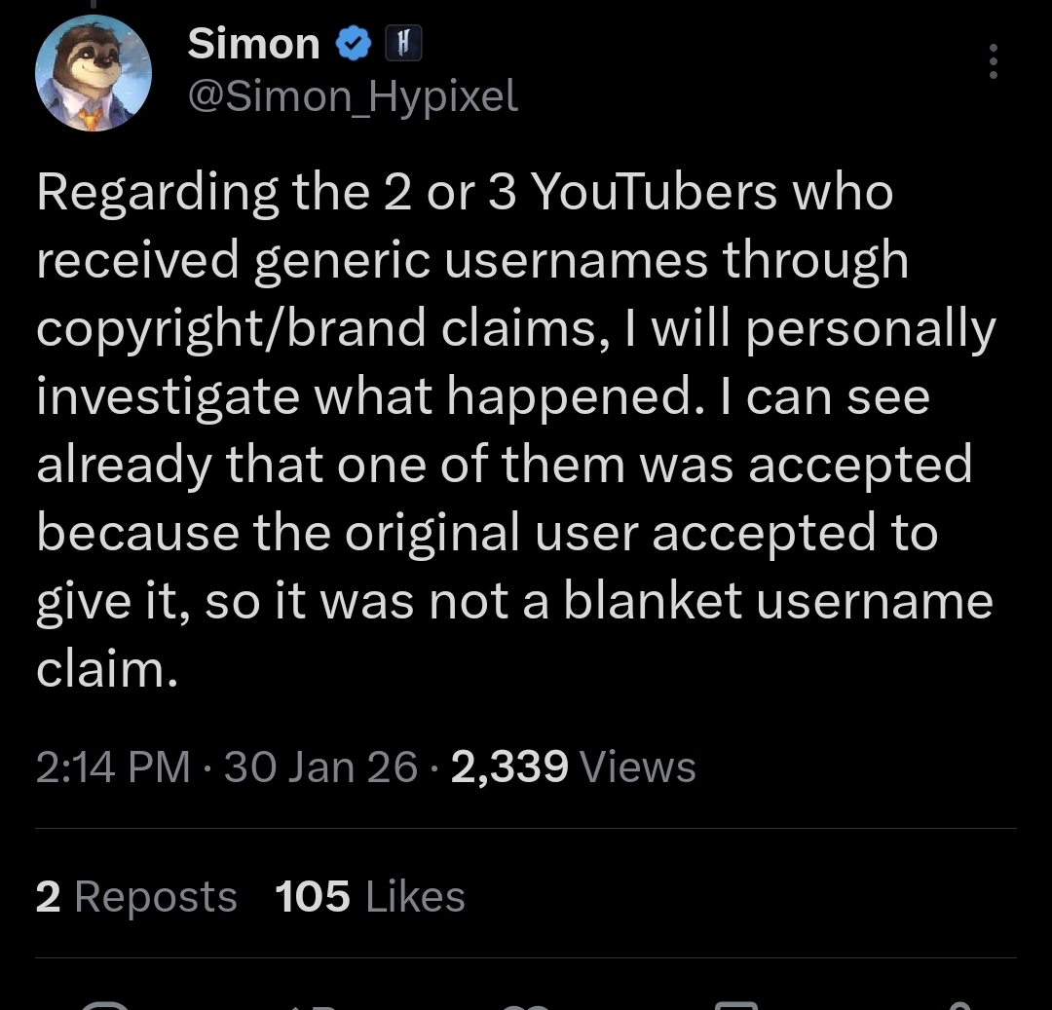
Task: Show the 105 Likes list
Action: tap(370, 896)
